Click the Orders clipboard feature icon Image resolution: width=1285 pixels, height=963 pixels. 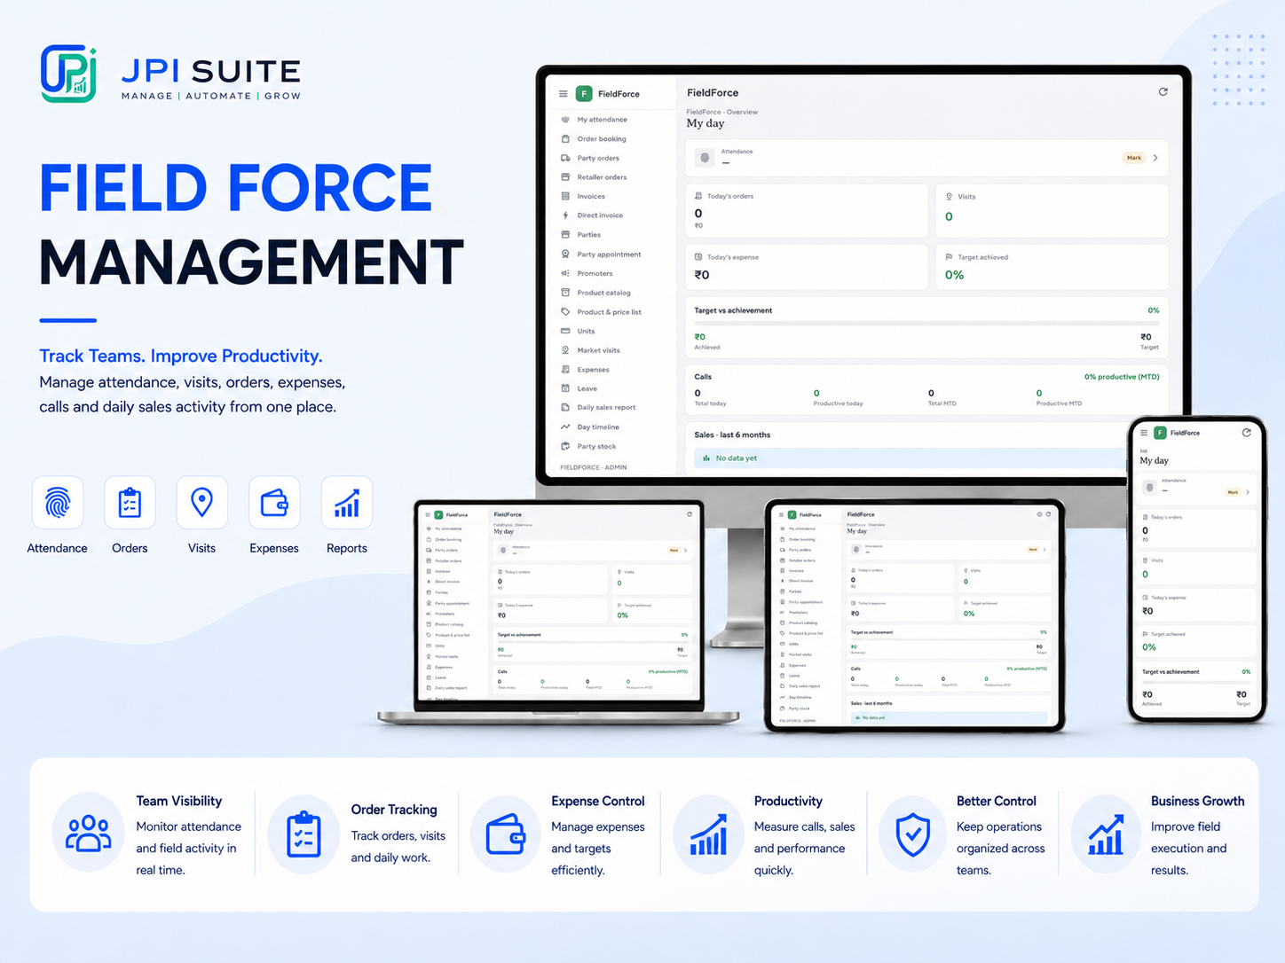(130, 503)
